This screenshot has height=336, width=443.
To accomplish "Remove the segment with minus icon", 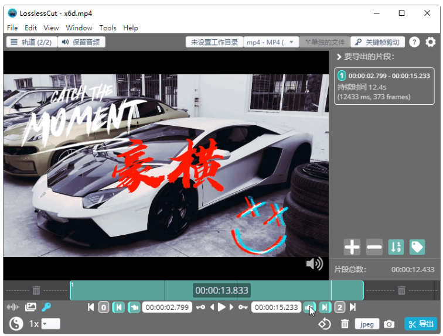I will tap(374, 247).
